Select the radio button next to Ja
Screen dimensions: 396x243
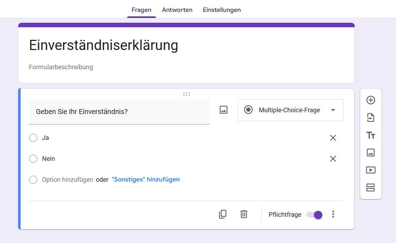tap(33, 138)
